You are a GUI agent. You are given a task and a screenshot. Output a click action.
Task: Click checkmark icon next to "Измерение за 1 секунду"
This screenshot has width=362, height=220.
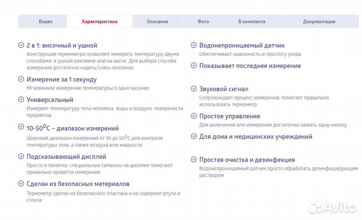[21, 79]
